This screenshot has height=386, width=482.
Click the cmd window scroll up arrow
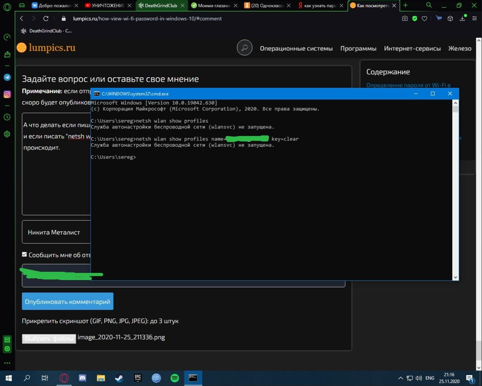click(x=455, y=103)
